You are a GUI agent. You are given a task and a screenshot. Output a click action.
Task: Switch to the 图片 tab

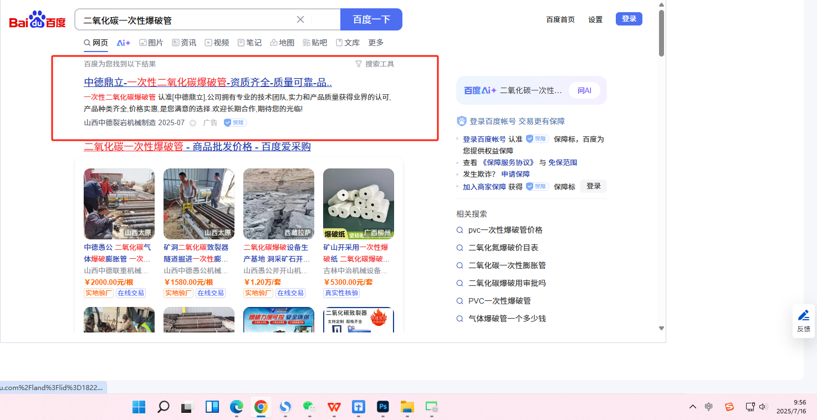(x=151, y=43)
